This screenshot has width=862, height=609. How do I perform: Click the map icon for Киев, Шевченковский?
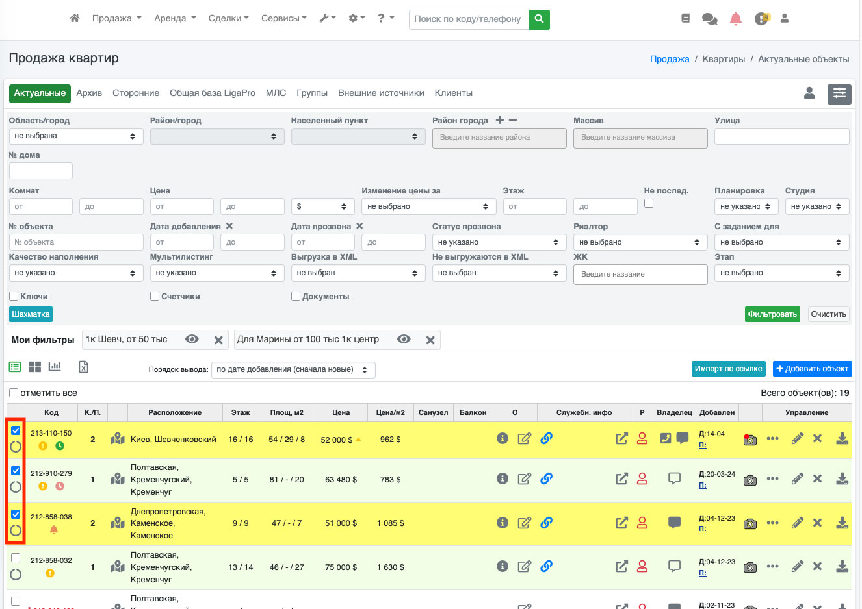118,439
